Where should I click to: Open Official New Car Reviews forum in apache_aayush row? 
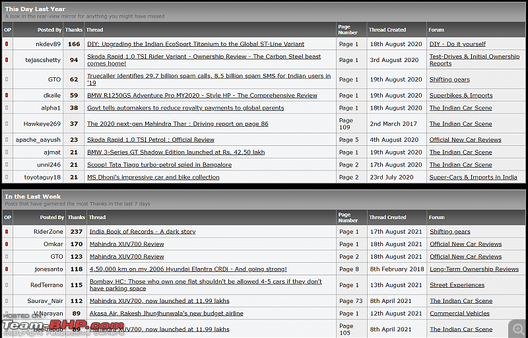coord(465,139)
